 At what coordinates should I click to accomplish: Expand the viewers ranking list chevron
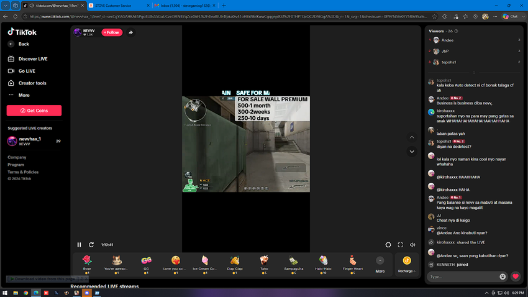coord(474,73)
